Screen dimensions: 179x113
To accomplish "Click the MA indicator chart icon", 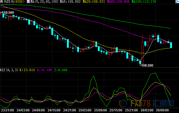I will pyautogui.click(x=28, y=2).
